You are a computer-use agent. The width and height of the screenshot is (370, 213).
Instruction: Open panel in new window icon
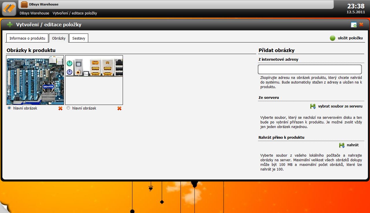[x=354, y=25]
